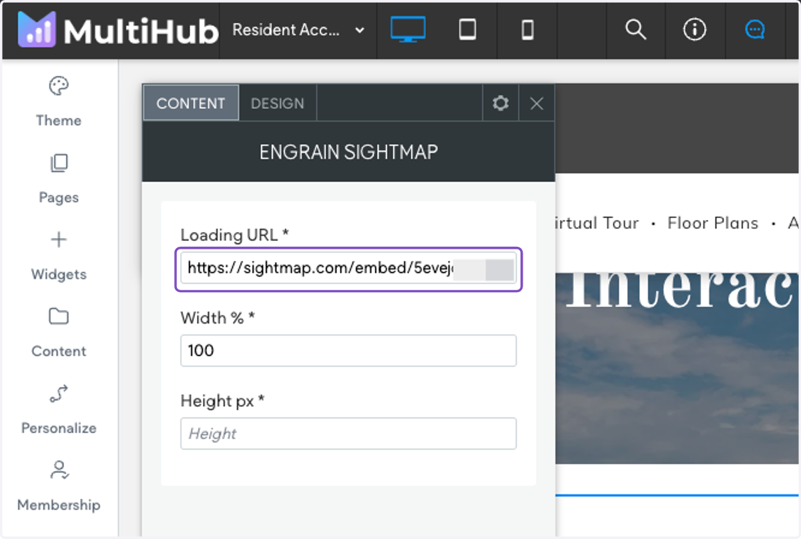Open the Theme palette panel
The image size is (801, 539).
pos(59,101)
